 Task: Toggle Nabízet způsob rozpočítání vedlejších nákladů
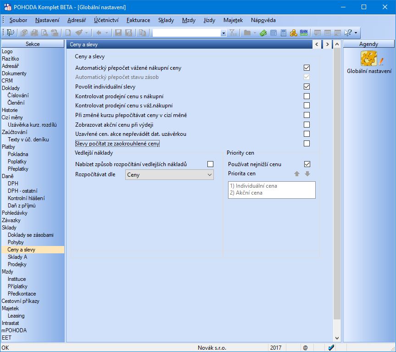pyautogui.click(x=210, y=164)
